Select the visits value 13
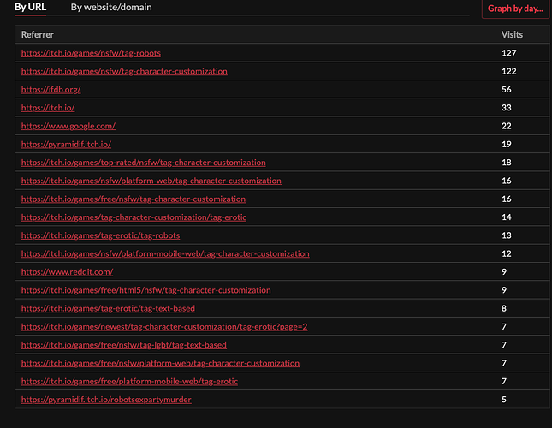The width and height of the screenshot is (552, 428). point(507,235)
